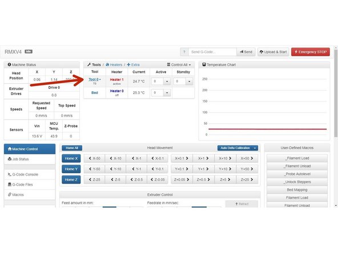Move head Z-25
The image size is (338, 253).
coord(94,179)
